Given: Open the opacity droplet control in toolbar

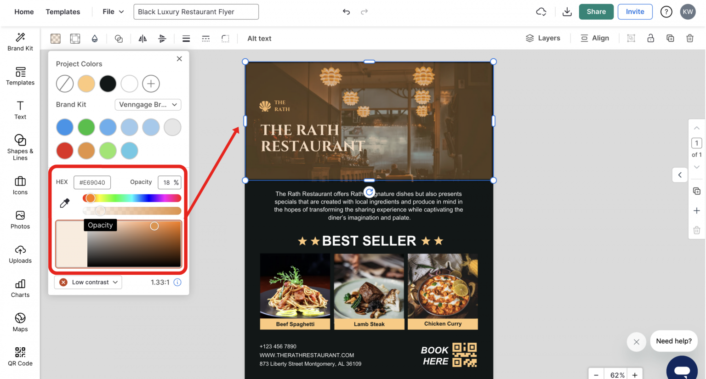Looking at the screenshot, I should tap(95, 39).
